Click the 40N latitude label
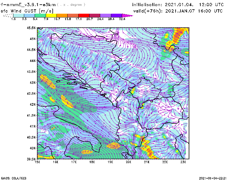The width and height of the screenshot is (233, 180). tap(33, 148)
